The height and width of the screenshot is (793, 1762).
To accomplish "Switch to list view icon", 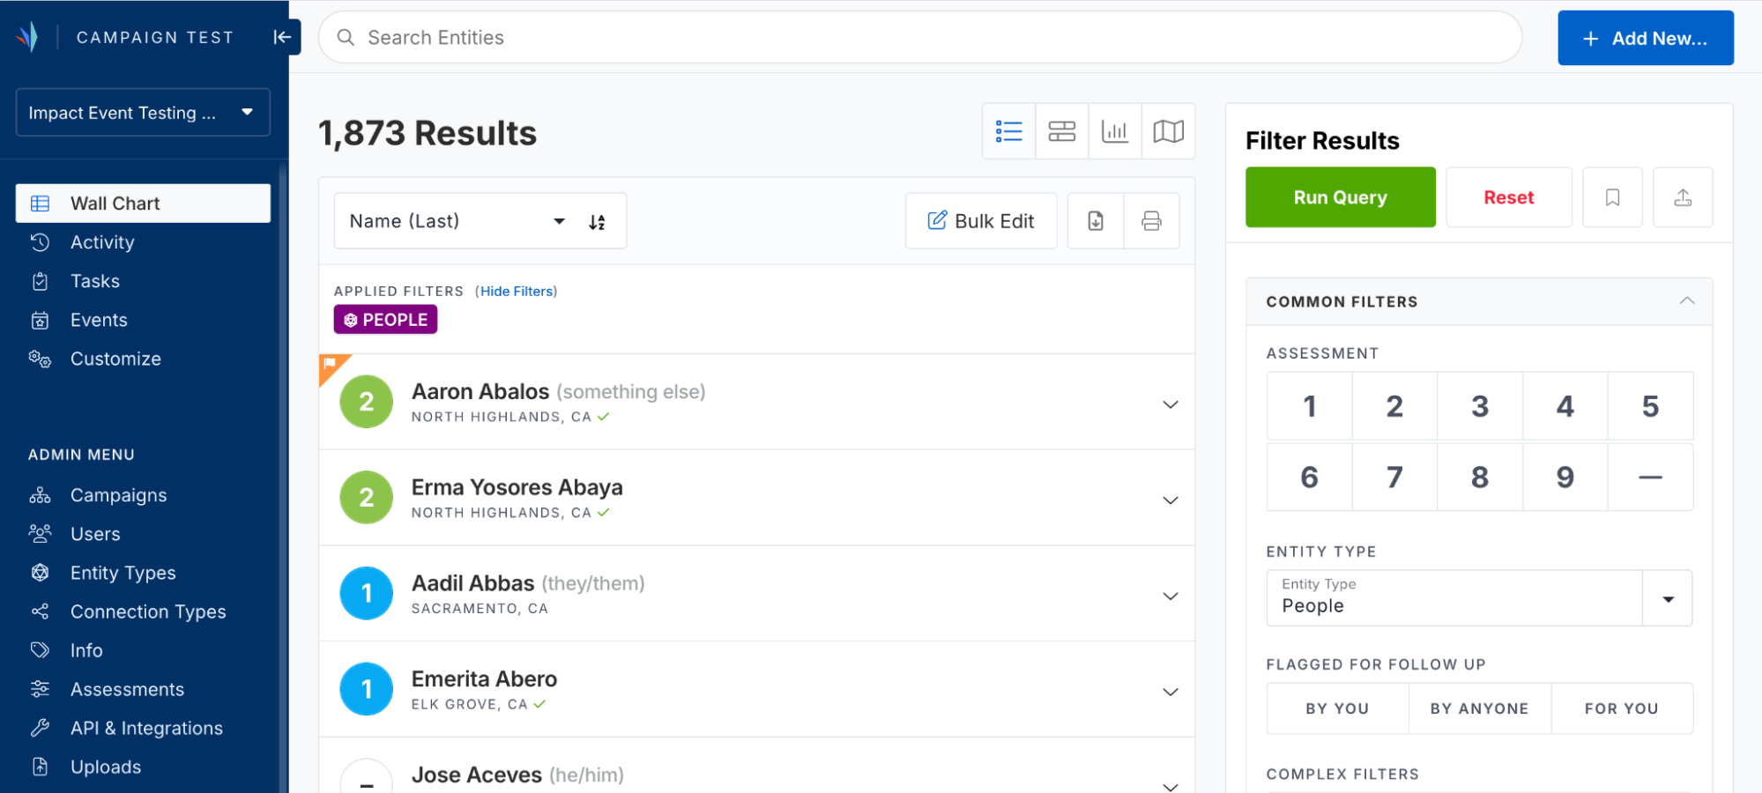I will (1008, 131).
